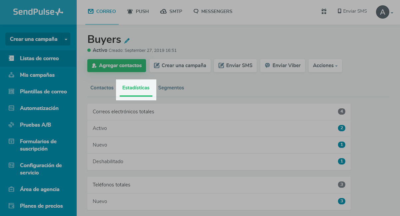Expand the account avatar menu
The height and width of the screenshot is (216, 400).
pyautogui.click(x=385, y=12)
